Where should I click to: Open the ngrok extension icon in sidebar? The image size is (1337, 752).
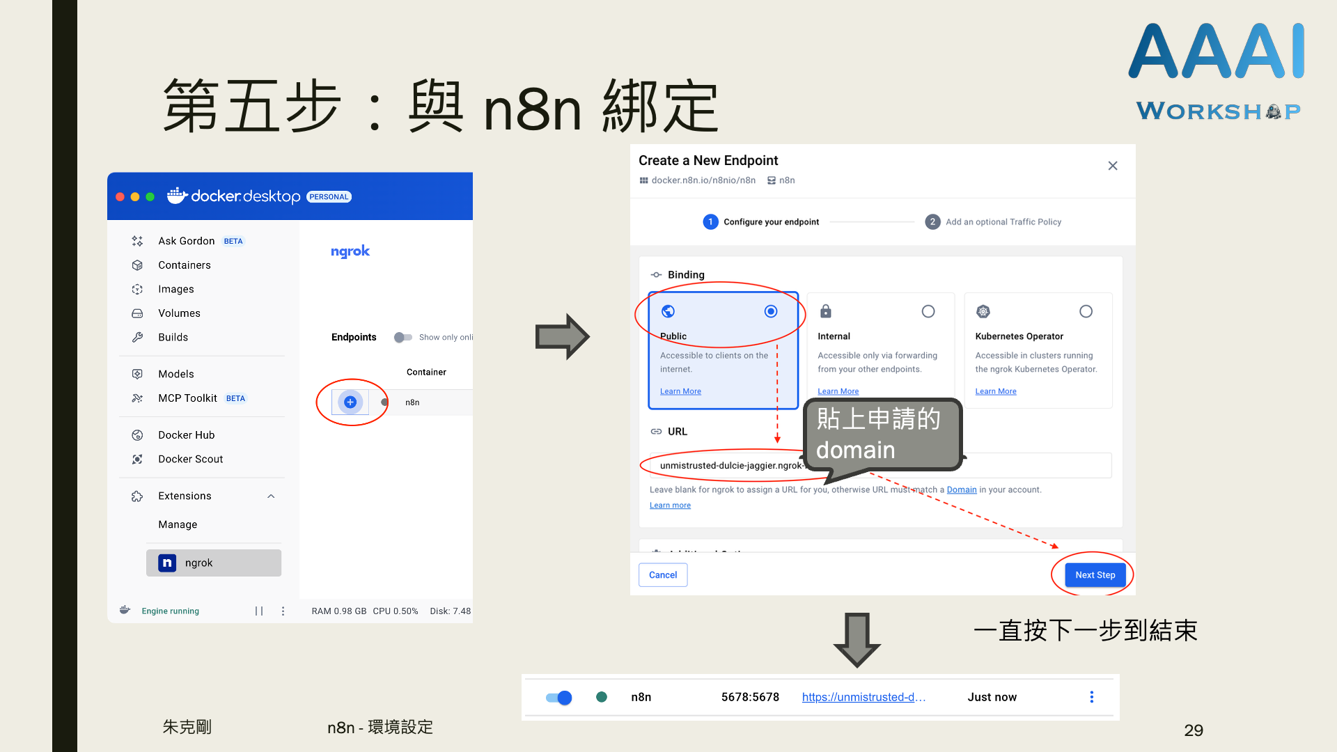coord(167,563)
